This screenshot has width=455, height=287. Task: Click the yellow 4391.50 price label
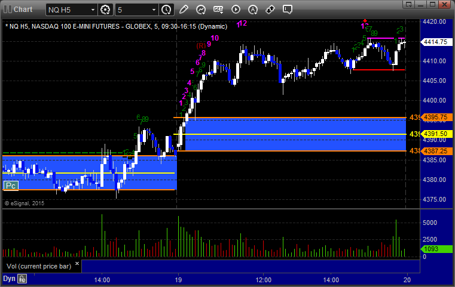(x=436, y=134)
